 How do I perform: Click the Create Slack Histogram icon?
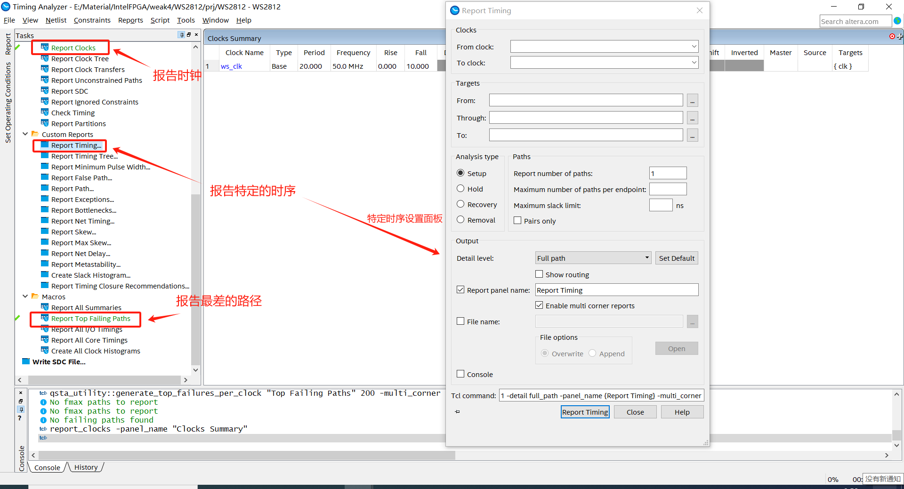pyautogui.click(x=45, y=275)
